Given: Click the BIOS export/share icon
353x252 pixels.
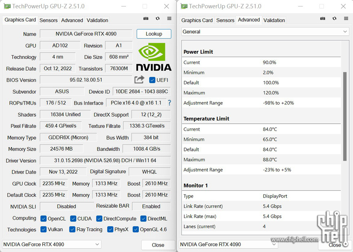Looking at the screenshot, I should point(140,80).
